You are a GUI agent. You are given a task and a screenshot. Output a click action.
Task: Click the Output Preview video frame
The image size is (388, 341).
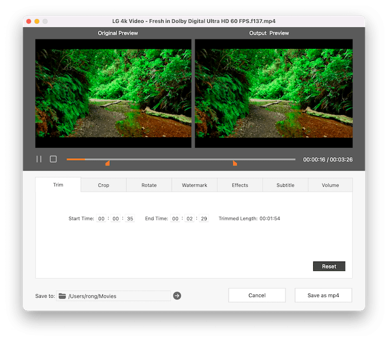274,93
